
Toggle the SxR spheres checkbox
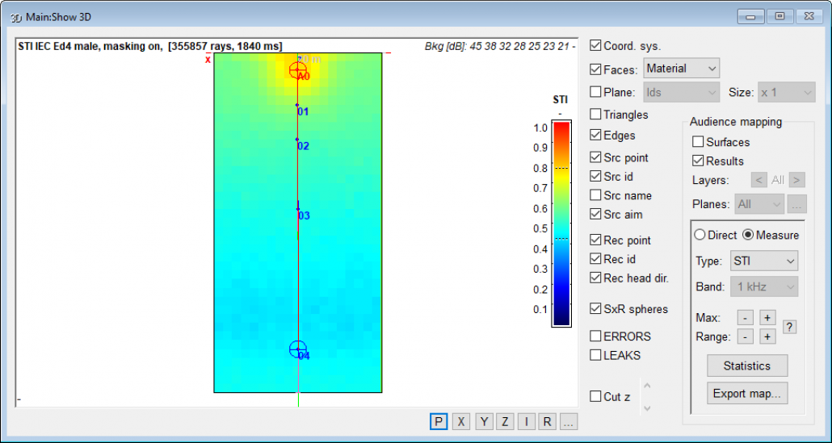tap(595, 309)
